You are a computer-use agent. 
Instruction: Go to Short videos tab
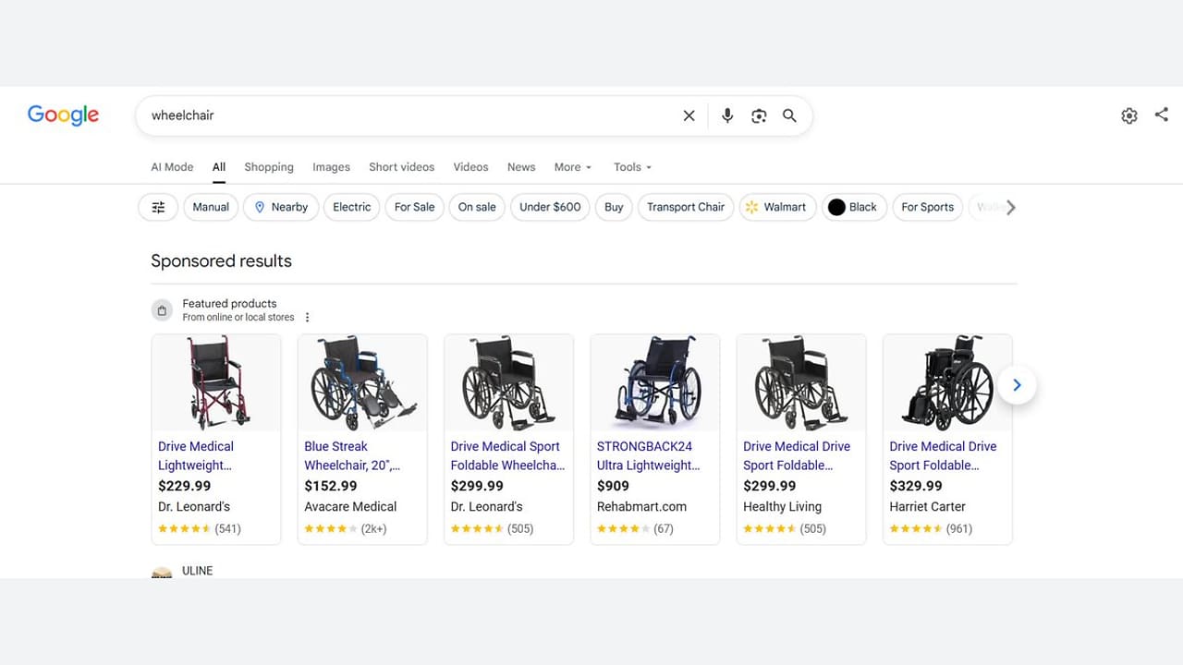(401, 167)
